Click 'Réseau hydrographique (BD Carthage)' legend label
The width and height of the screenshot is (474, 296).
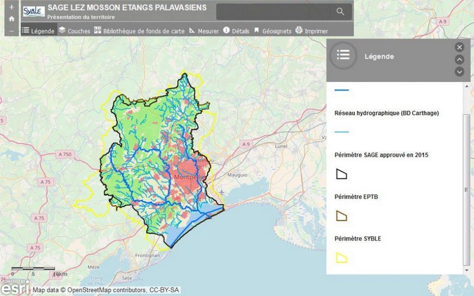pyautogui.click(x=387, y=113)
